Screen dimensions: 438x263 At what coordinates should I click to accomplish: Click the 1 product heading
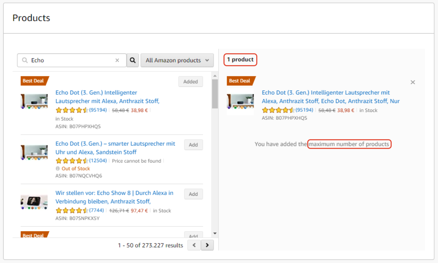pos(240,59)
